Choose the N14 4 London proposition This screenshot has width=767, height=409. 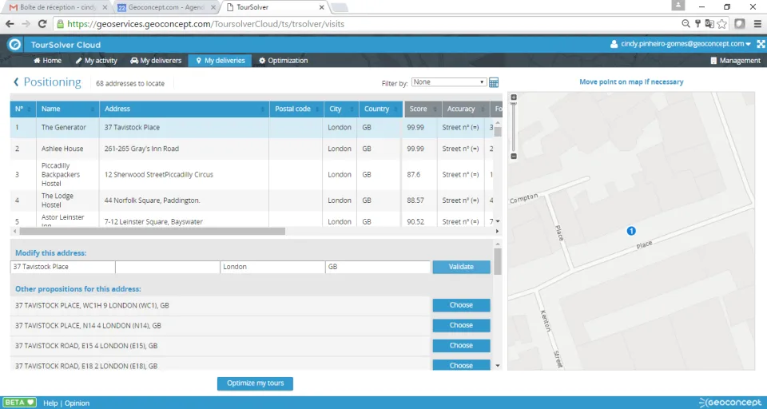click(461, 325)
